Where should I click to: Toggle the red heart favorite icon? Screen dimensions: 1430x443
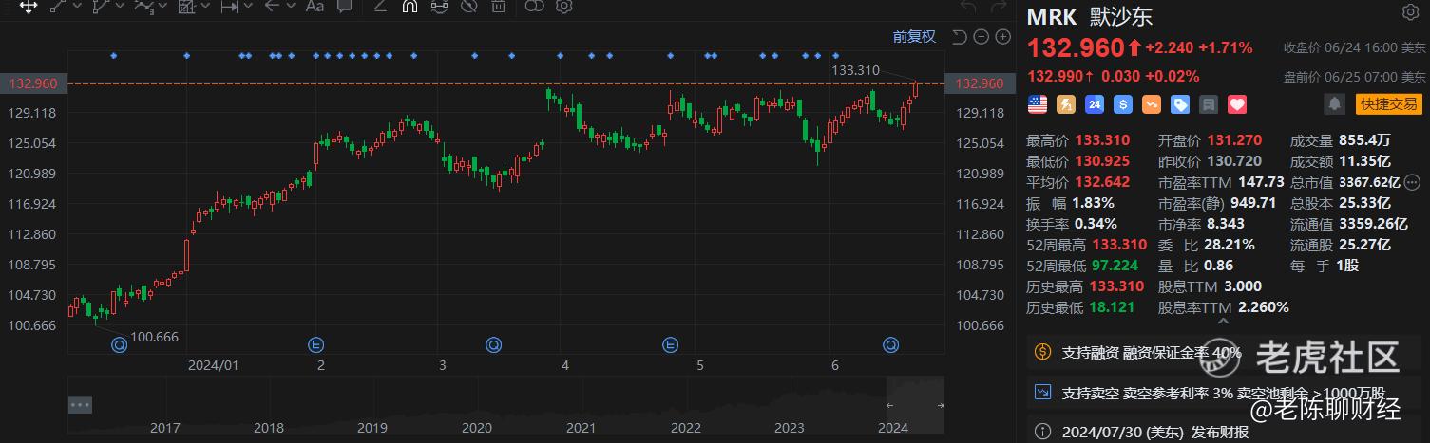point(1237,103)
